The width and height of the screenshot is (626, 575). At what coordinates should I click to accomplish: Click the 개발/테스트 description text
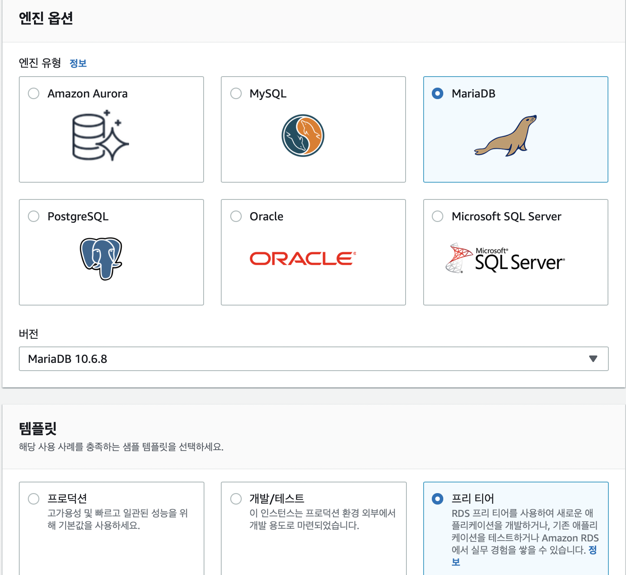(x=322, y=519)
